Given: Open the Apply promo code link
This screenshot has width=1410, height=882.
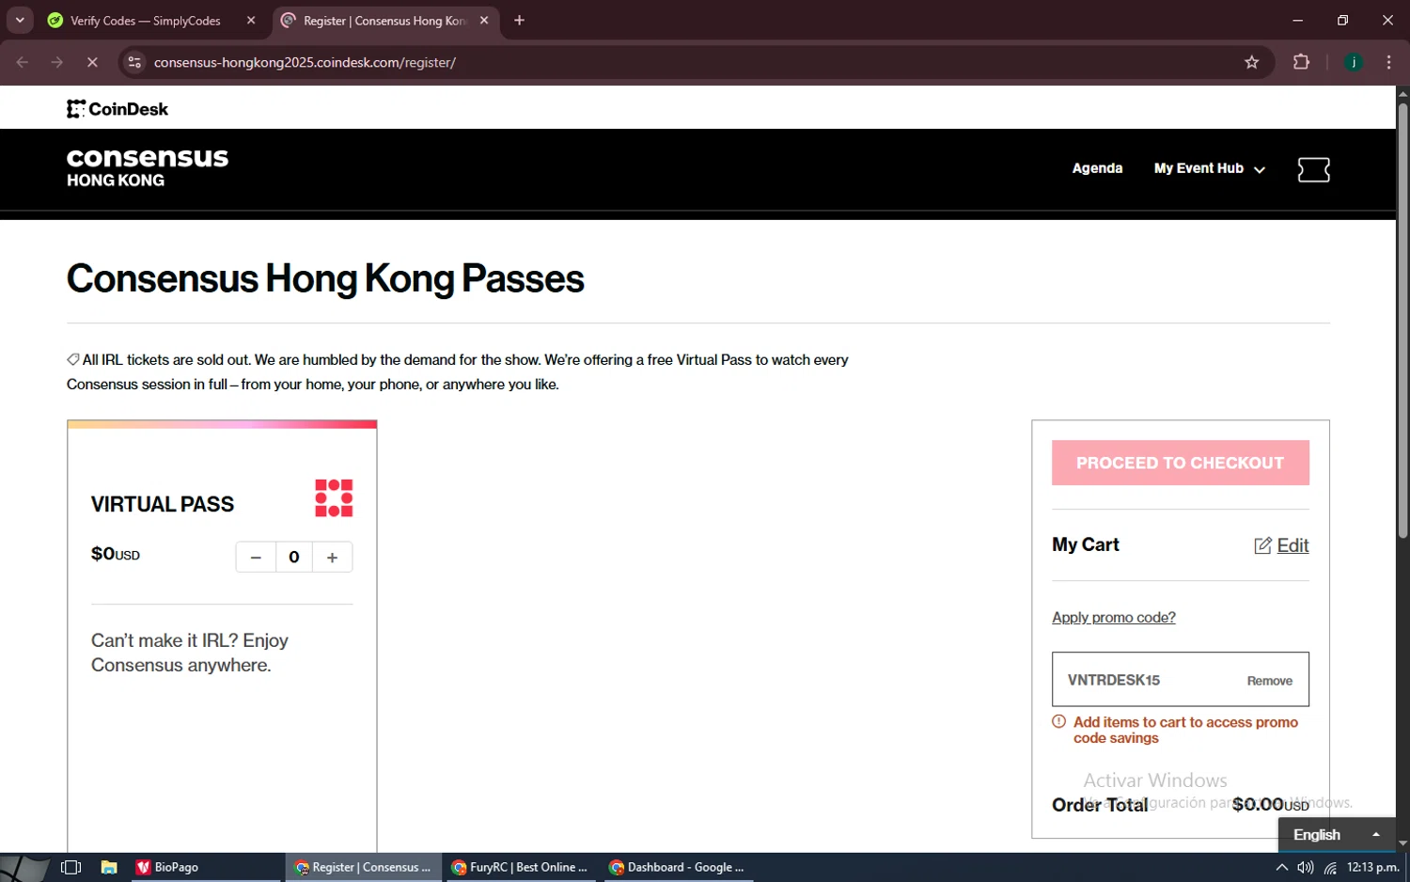Looking at the screenshot, I should [1114, 618].
